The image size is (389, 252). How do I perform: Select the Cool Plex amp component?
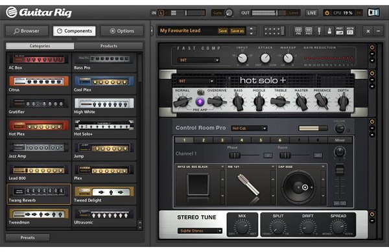point(104,84)
